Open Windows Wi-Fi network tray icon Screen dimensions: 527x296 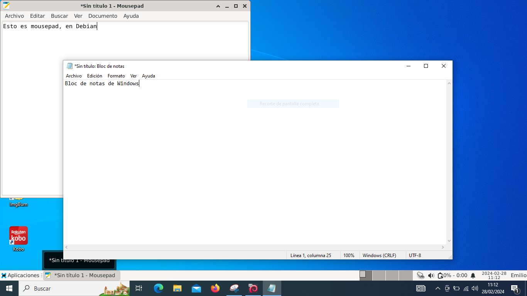coord(466,288)
